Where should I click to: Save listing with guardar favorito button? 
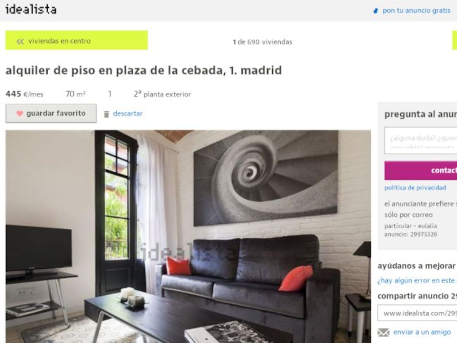coord(51,114)
